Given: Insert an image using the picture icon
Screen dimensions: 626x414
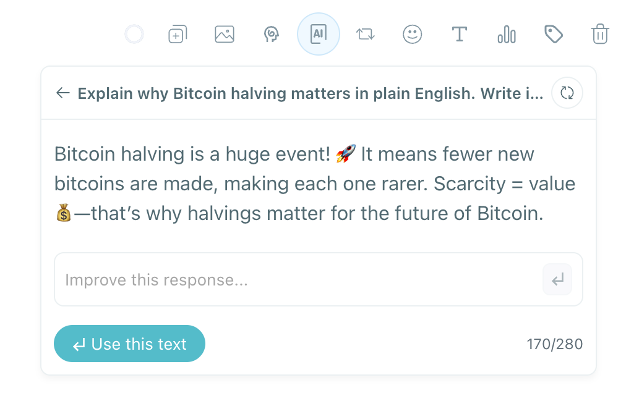Looking at the screenshot, I should pos(224,34).
